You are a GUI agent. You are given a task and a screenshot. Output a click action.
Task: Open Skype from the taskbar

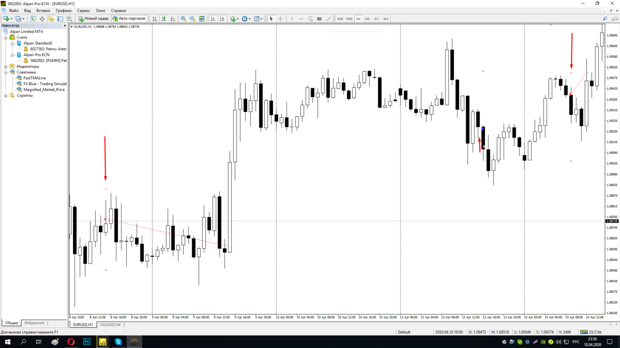coord(118,342)
